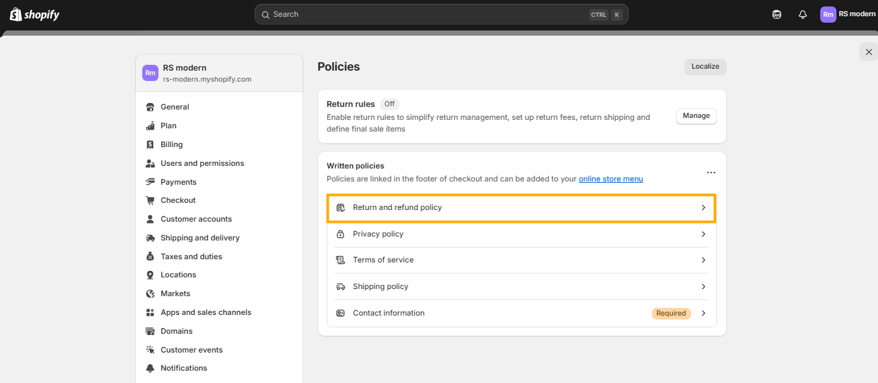Click the Localize button
878x383 pixels.
pyautogui.click(x=705, y=67)
